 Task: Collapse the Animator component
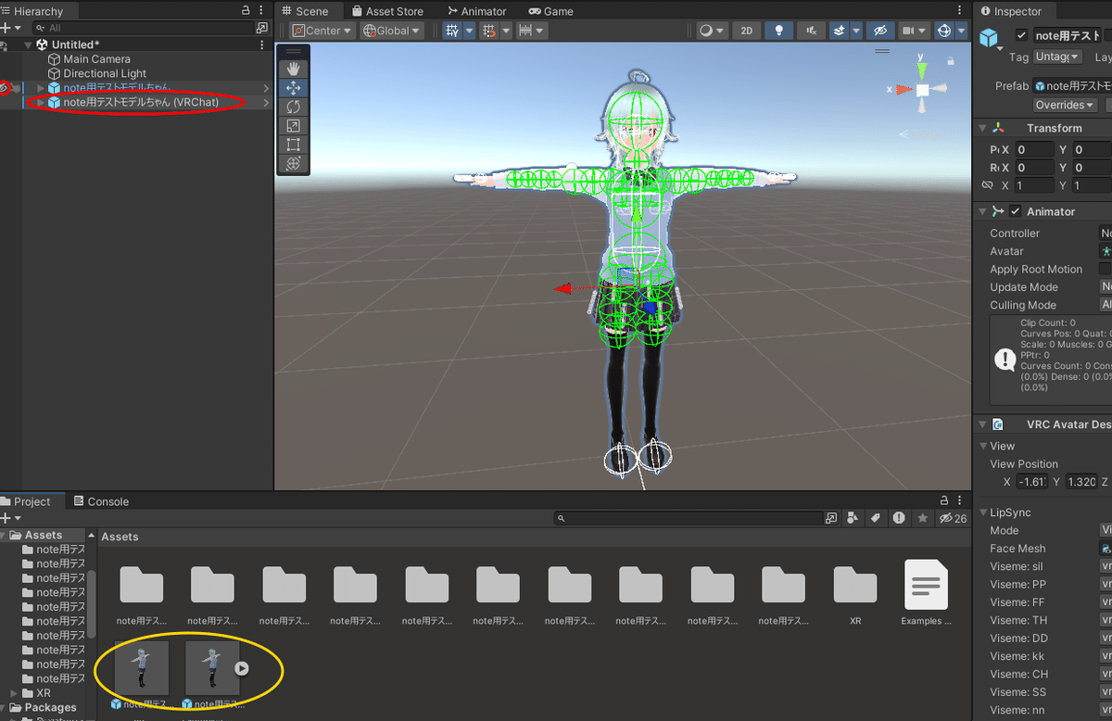(982, 211)
